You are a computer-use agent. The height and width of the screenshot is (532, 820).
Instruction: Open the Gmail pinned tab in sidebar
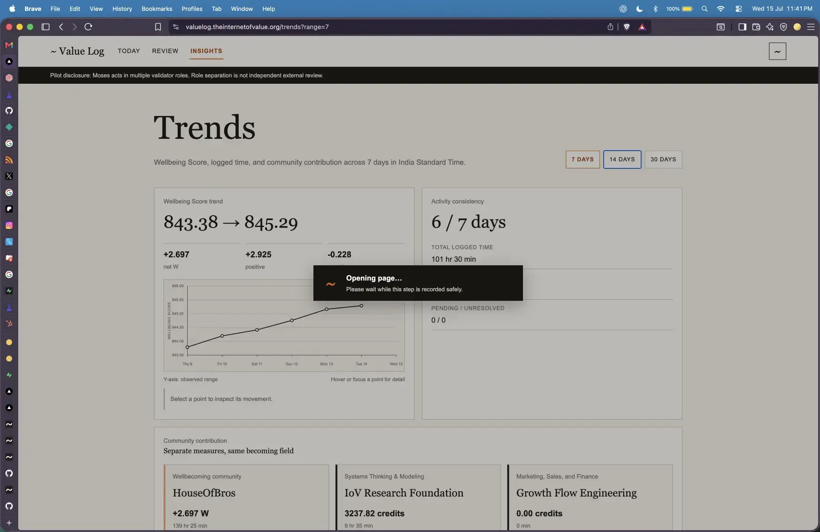pyautogui.click(x=9, y=45)
